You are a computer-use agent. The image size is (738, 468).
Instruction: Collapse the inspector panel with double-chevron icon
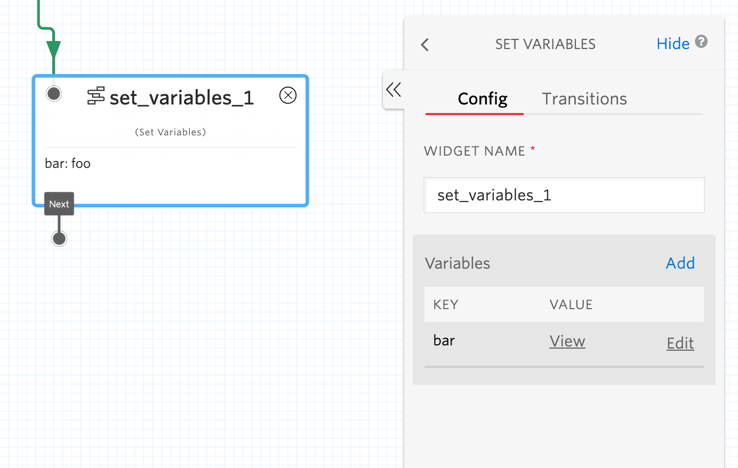pos(393,90)
